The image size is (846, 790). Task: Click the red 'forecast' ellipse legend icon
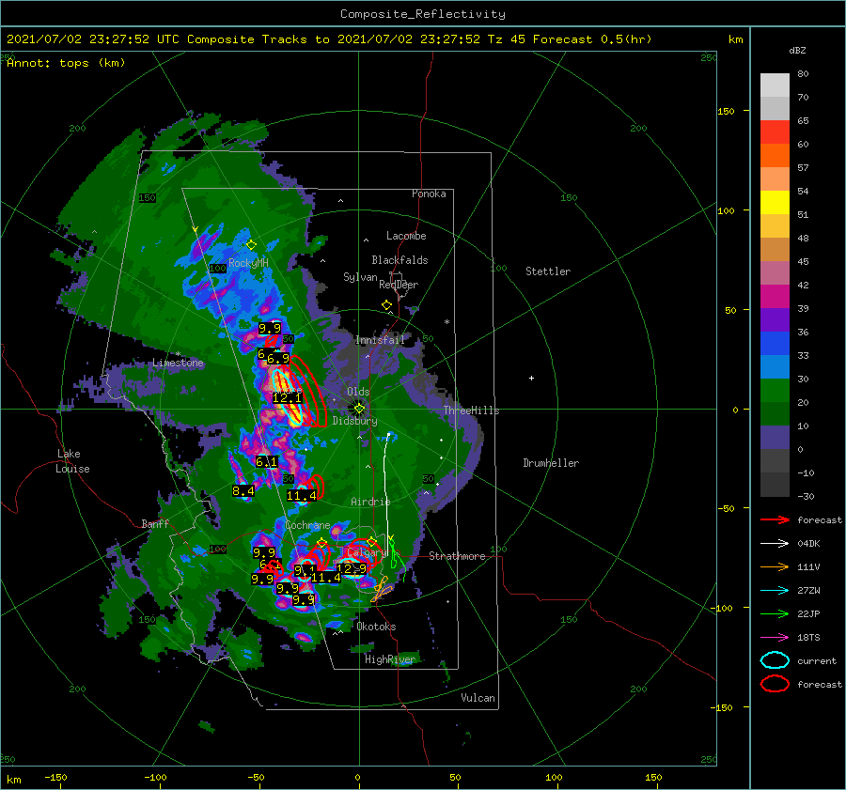[x=775, y=684]
